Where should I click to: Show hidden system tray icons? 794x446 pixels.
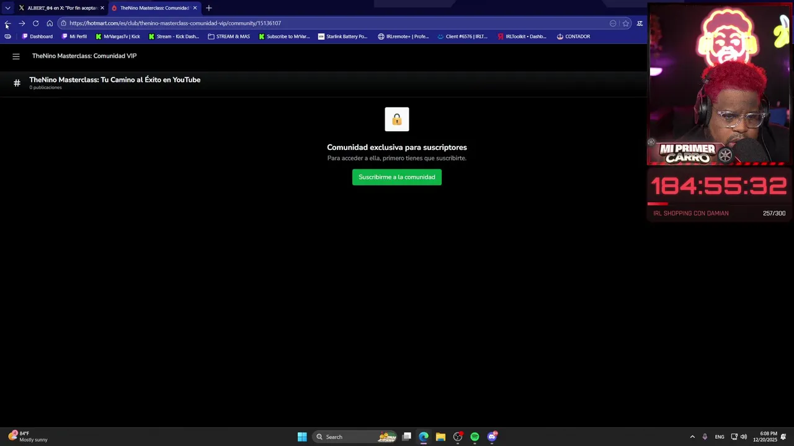click(x=692, y=437)
